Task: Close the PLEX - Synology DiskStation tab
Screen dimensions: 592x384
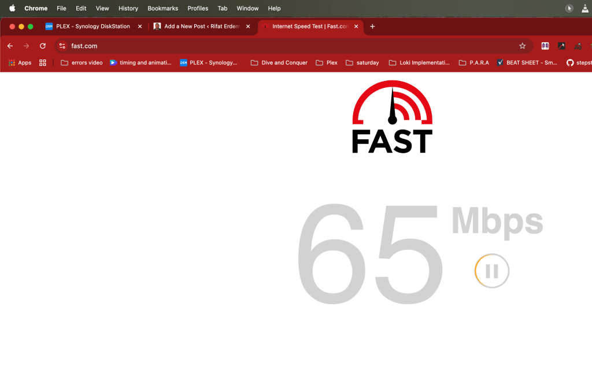Action: (140, 27)
